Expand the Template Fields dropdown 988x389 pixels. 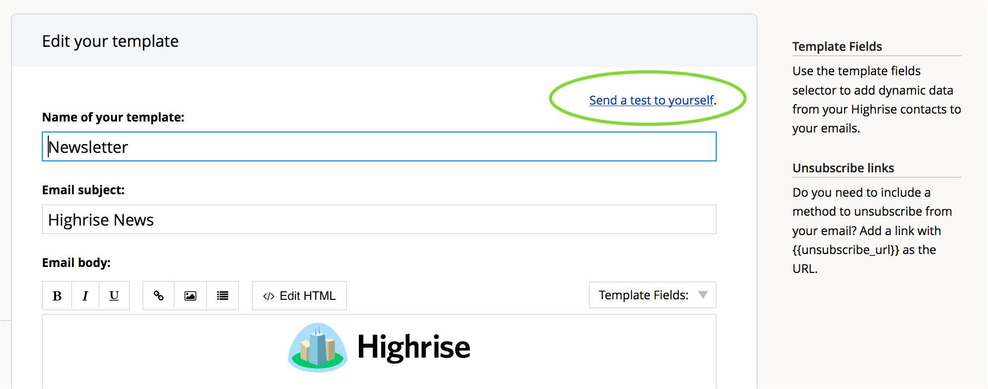click(x=653, y=295)
